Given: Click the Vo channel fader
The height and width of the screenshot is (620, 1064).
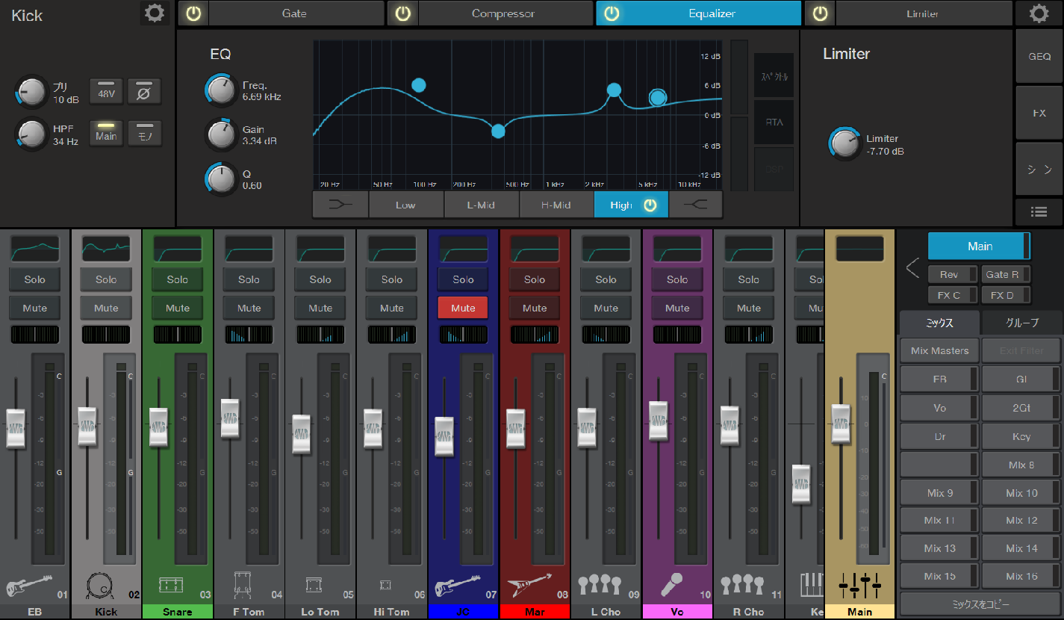Looking at the screenshot, I should point(658,421).
